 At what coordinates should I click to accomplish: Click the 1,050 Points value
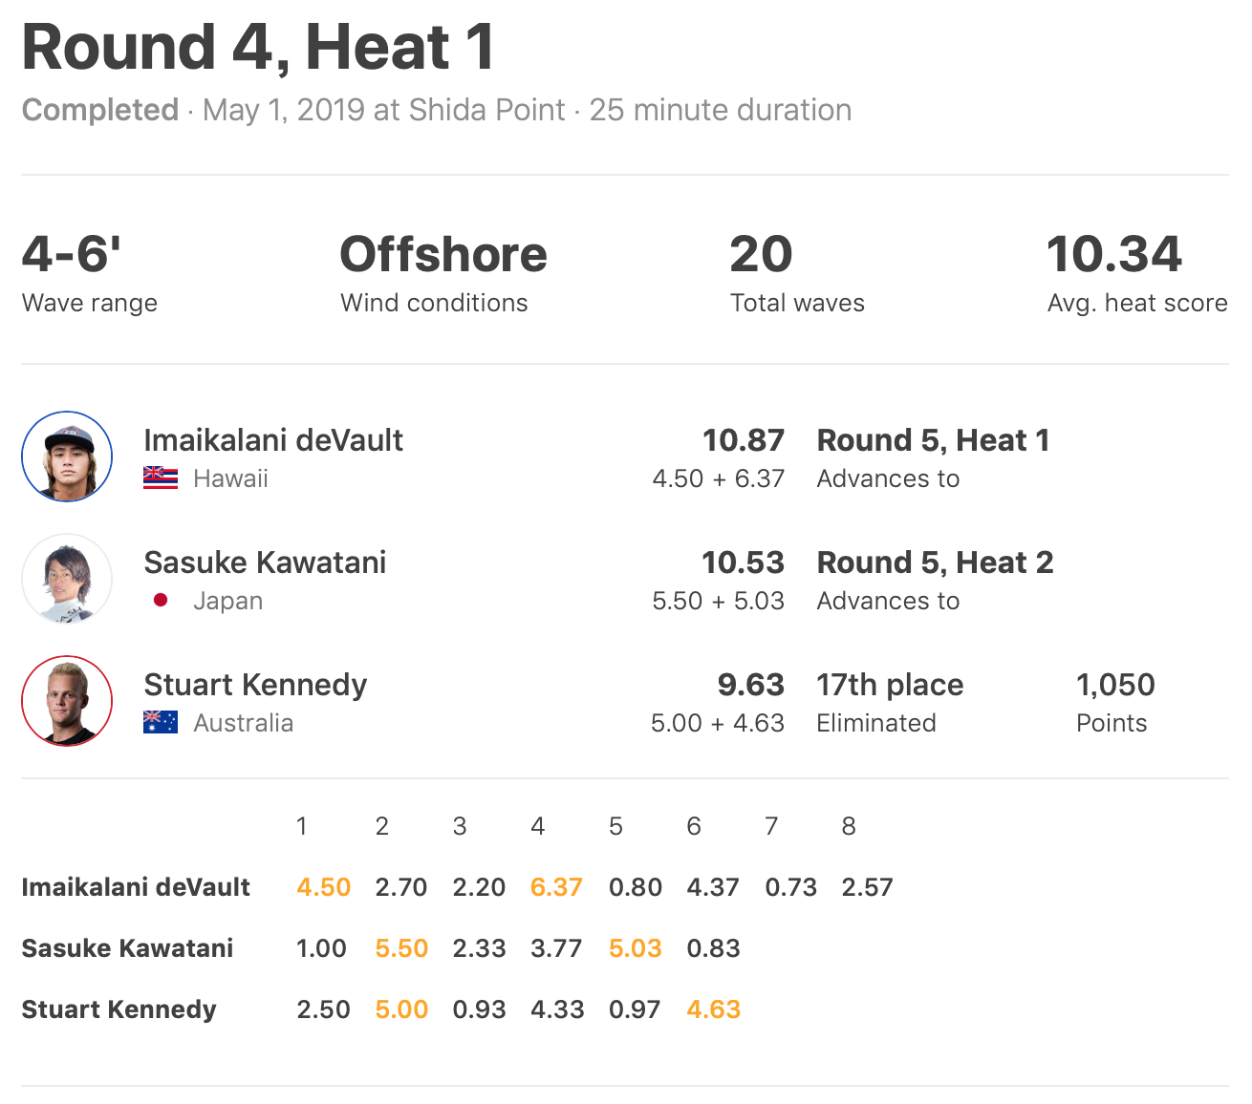[1115, 685]
